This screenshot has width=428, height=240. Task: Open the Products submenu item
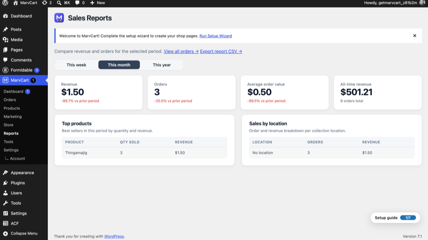pos(12,108)
